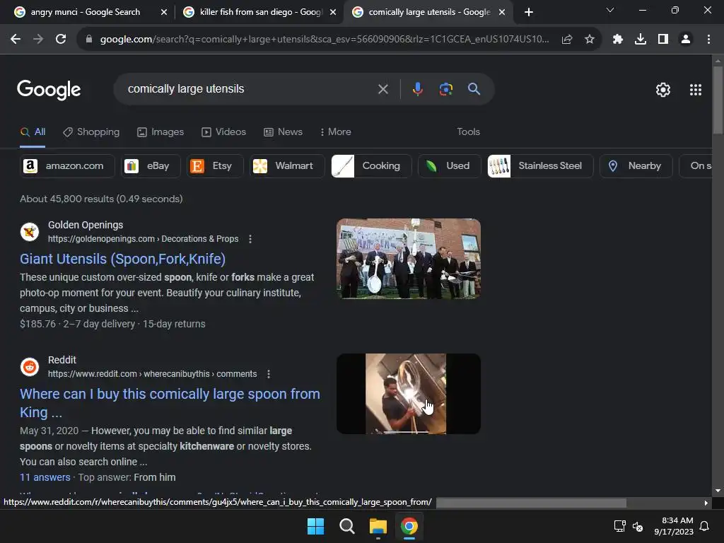Open 'Where can I buy this comically large spoon' link
Screen dimensions: 724x543
[170, 403]
